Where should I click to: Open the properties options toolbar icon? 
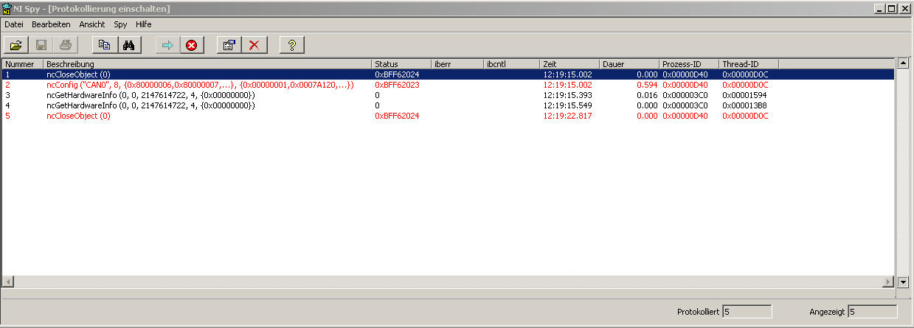229,45
